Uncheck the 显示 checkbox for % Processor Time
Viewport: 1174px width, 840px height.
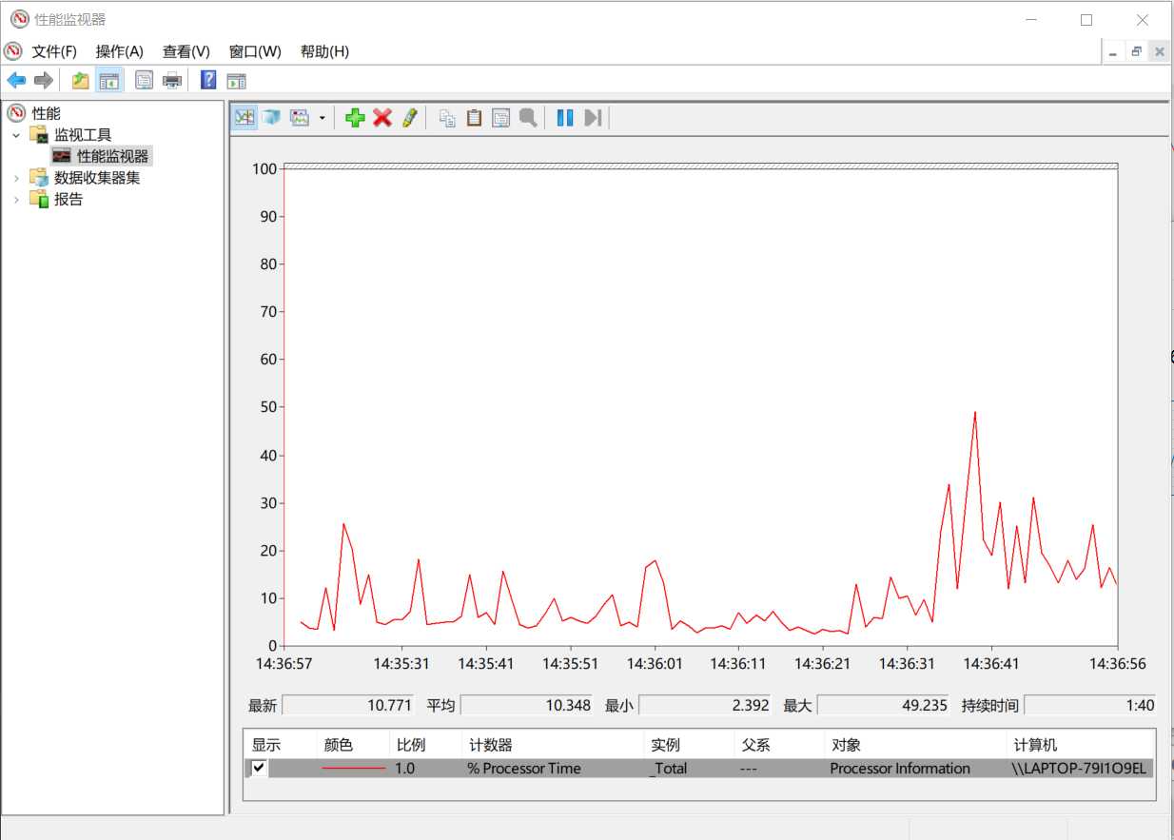click(259, 768)
